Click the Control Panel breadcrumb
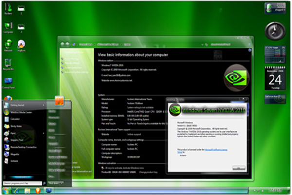This screenshot has width=292, height=195. coord(86,44)
